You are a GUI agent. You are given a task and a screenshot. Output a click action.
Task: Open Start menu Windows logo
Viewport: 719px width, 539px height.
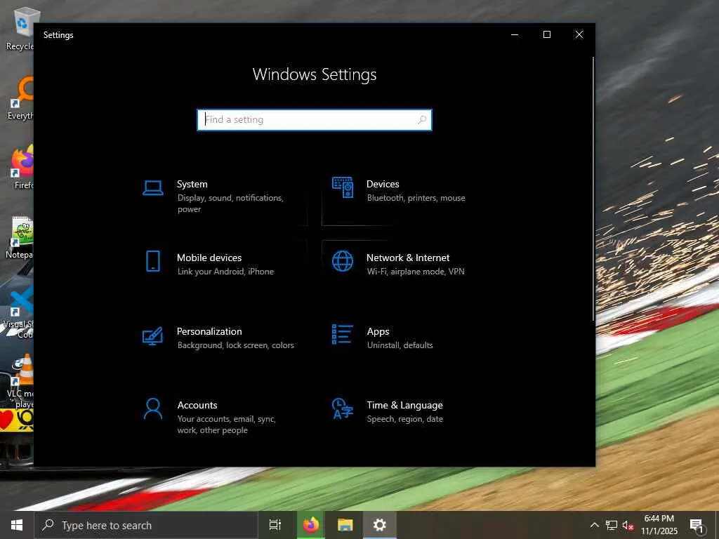[17, 525]
